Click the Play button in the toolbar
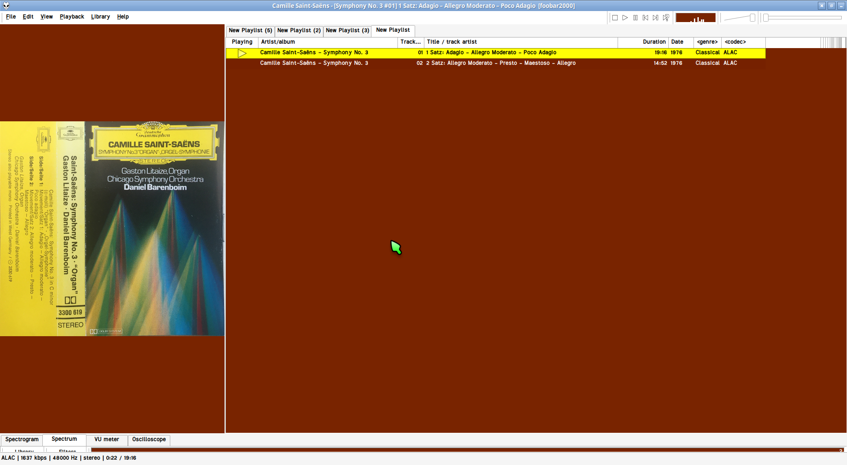Screen dimensions: 847x465 pyautogui.click(x=625, y=18)
